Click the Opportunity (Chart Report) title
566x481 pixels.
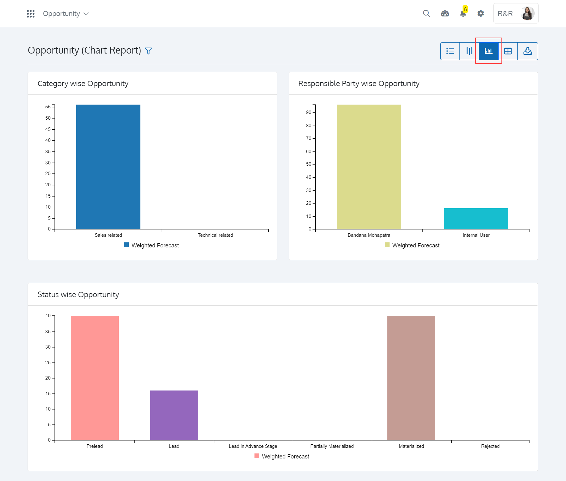click(x=85, y=50)
